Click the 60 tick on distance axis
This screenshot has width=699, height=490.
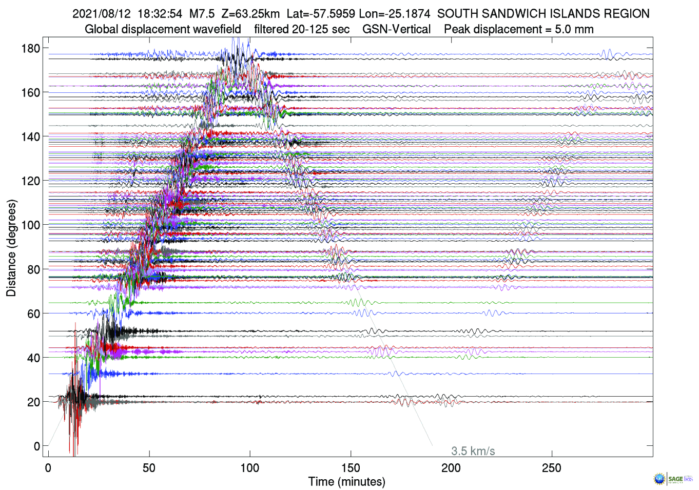tap(33, 313)
